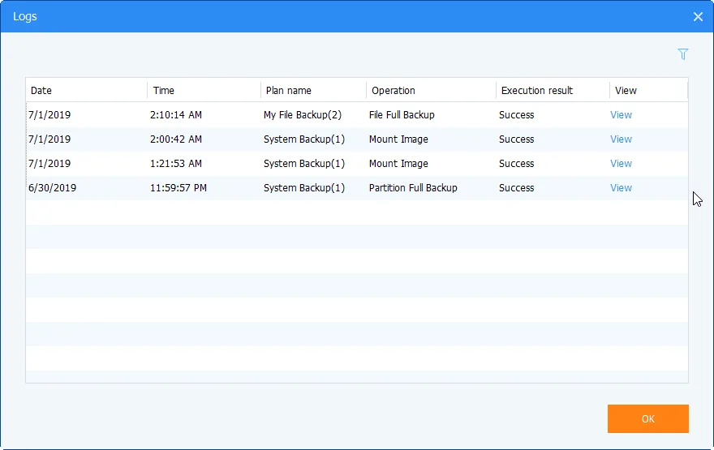Select the 2:00:42 AM time cell
This screenshot has height=450, width=714.
(x=176, y=139)
